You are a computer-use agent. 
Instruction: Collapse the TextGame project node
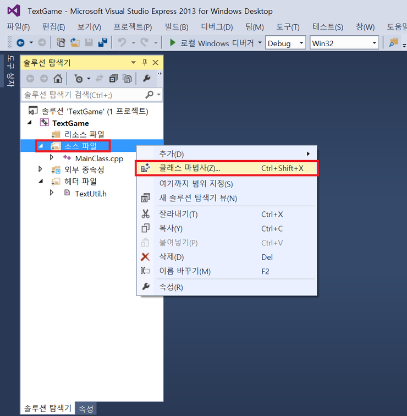[29, 123]
